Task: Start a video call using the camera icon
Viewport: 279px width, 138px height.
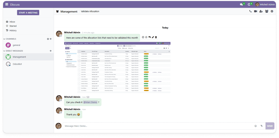Action: 255,11
